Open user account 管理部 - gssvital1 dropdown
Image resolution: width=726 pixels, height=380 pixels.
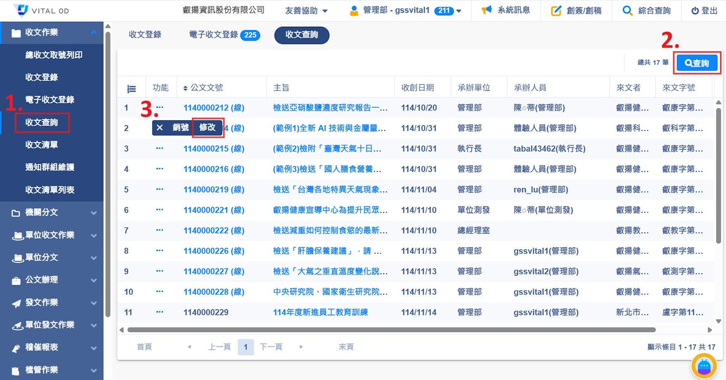point(405,10)
